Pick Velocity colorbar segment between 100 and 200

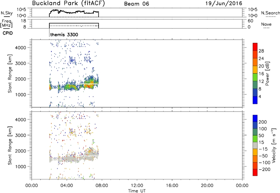click(255, 125)
